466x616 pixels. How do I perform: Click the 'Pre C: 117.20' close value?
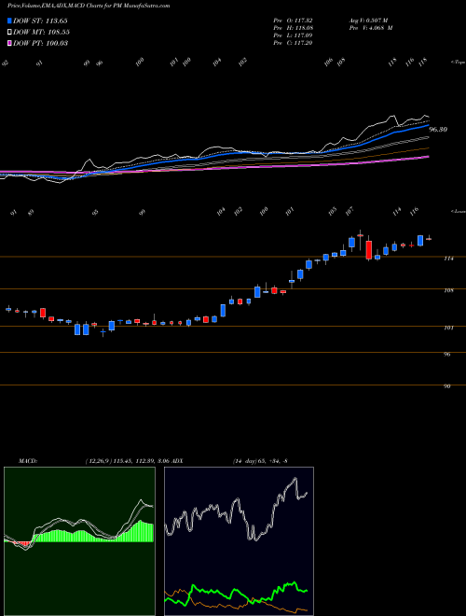[293, 43]
